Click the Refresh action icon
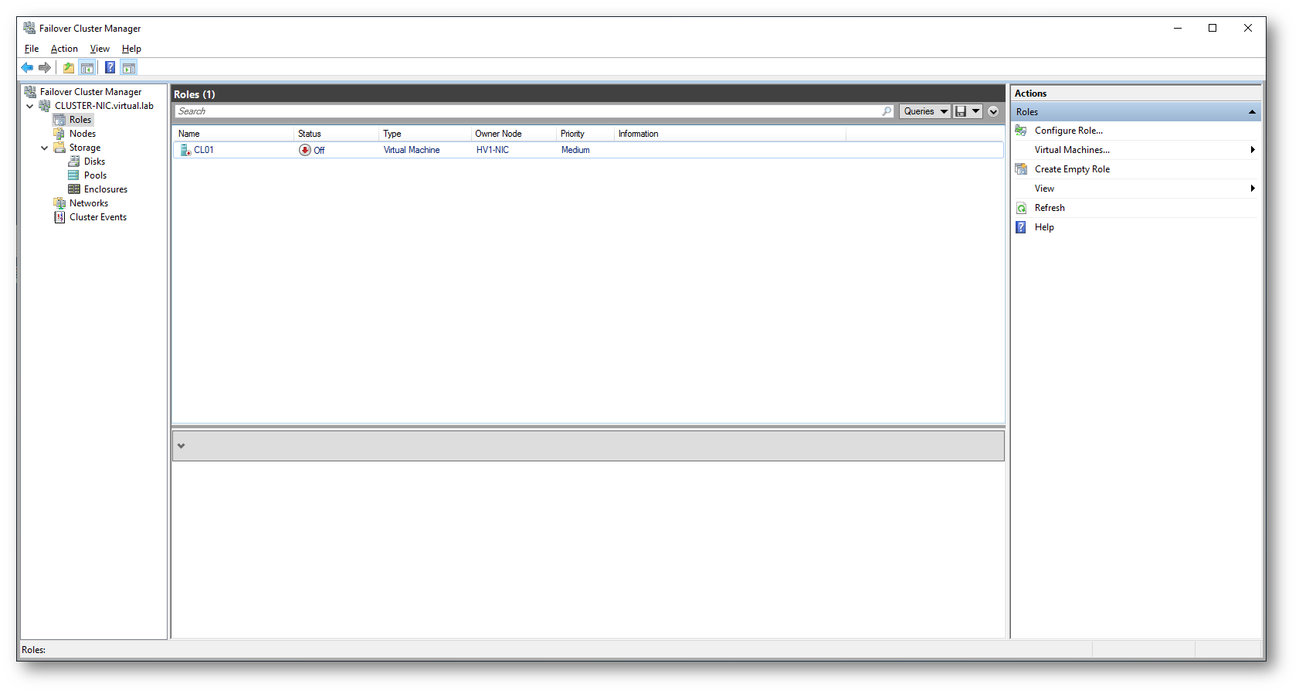Screen dimensions: 1299x694 1021,208
